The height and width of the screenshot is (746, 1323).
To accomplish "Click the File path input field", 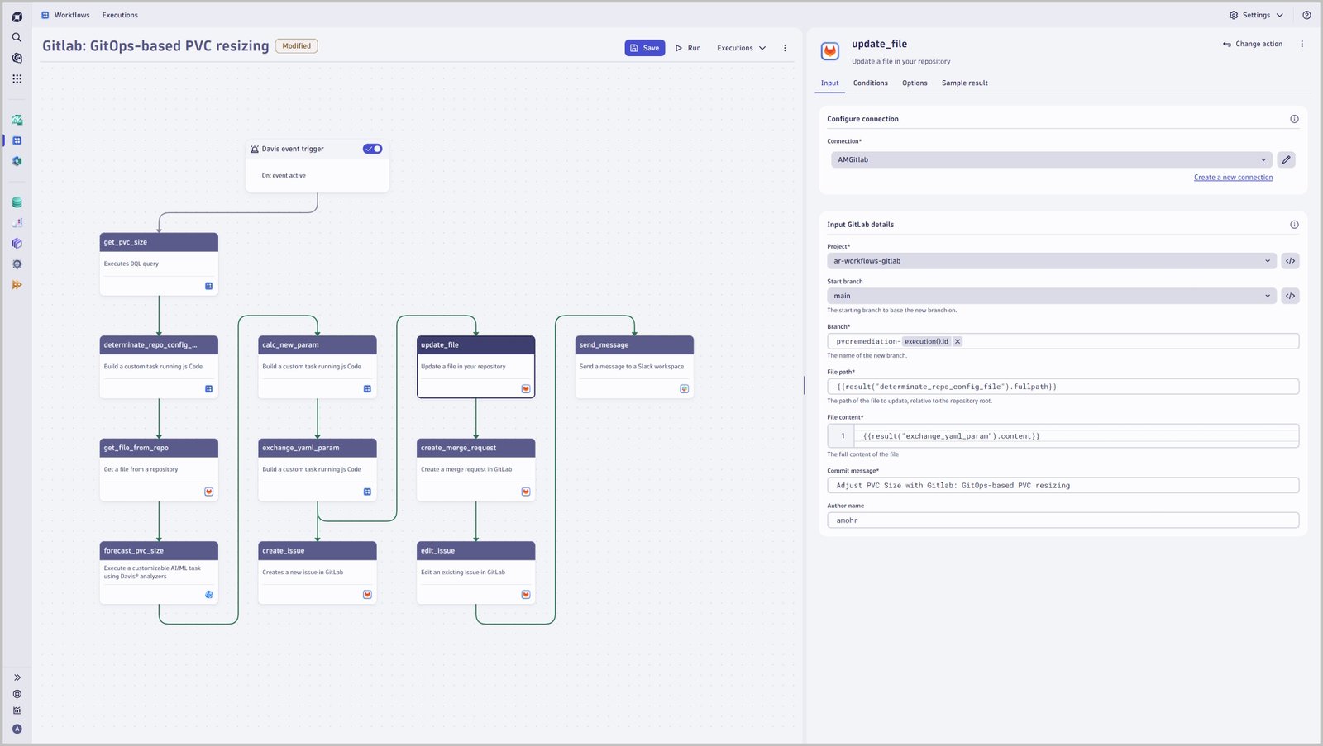I will [1063, 387].
